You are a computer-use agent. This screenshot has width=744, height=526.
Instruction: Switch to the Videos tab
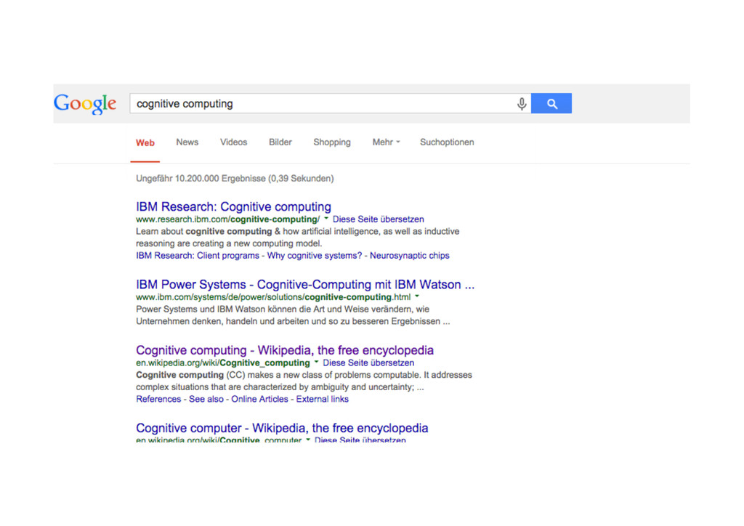[x=233, y=142]
